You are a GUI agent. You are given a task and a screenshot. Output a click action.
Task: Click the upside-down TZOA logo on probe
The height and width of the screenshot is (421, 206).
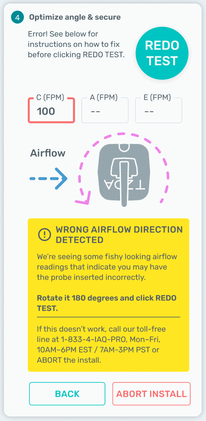click(124, 185)
